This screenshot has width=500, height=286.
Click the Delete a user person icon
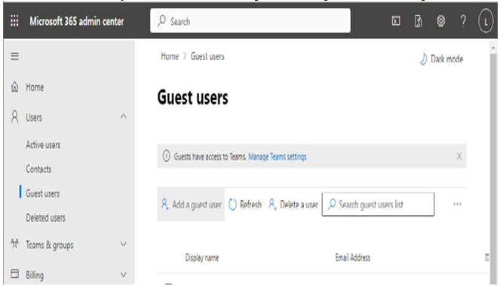pos(272,204)
